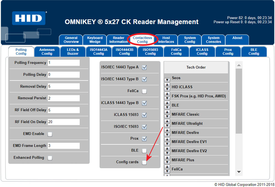Uncheck ISO/IEC 14443 Type B checkbox
The height and width of the screenshot is (187, 275).
144,79
